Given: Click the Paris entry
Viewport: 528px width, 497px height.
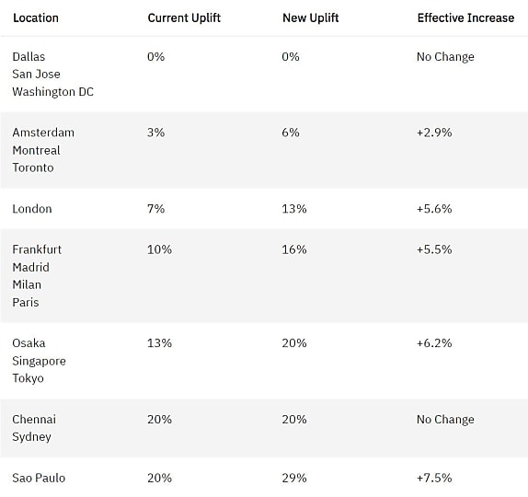Looking at the screenshot, I should pyautogui.click(x=26, y=302).
